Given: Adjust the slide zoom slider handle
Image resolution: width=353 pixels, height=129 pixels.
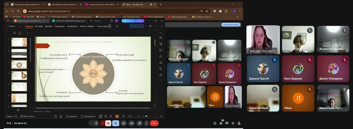Looking at the screenshot, I should tap(146, 116).
